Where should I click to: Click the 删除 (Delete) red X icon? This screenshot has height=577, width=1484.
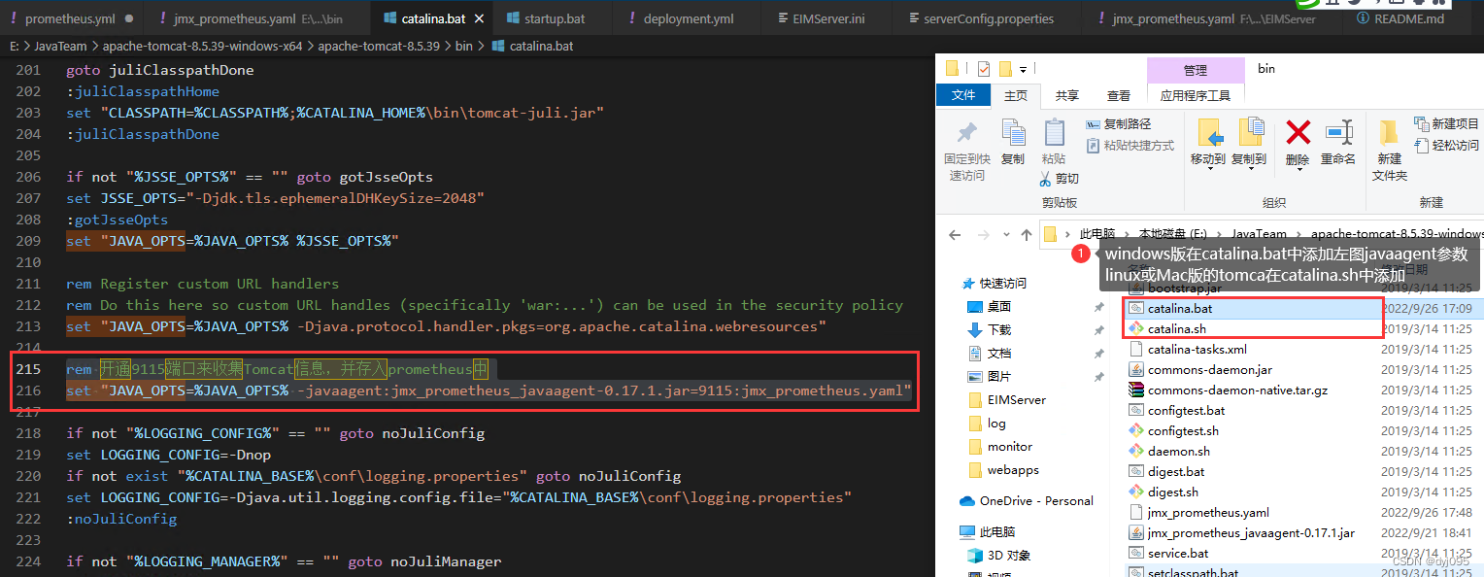coord(1297,131)
